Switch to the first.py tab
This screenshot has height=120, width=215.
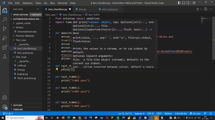pos(82,9)
